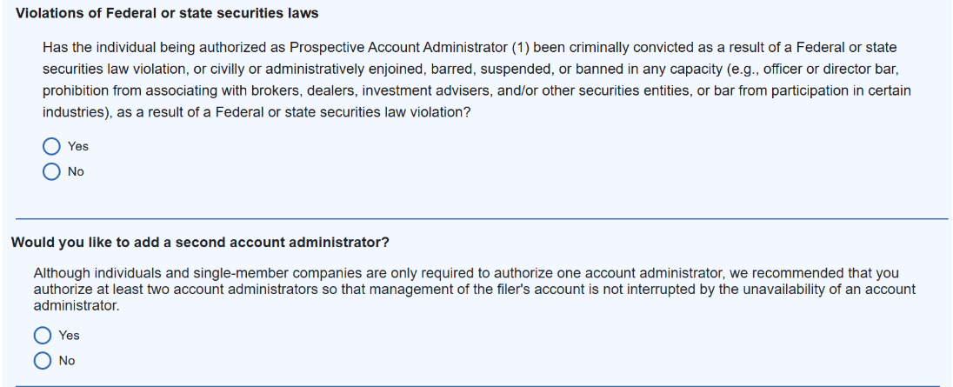Click the 'Violations of Federal or state securities laws' heading
Viewport: 953px width, 387px height.
tap(167, 13)
